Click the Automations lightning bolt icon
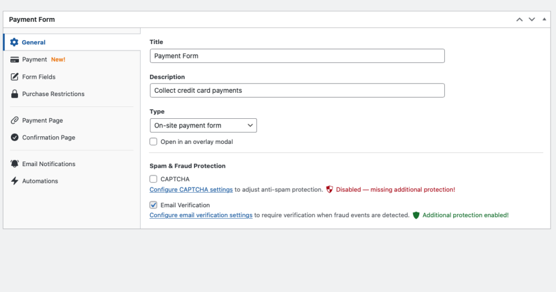This screenshot has width=556, height=292. click(14, 181)
